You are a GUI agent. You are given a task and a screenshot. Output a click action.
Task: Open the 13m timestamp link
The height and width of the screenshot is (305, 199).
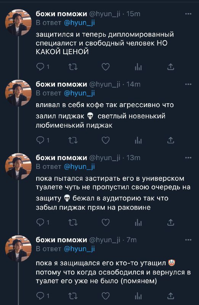tap(133, 158)
